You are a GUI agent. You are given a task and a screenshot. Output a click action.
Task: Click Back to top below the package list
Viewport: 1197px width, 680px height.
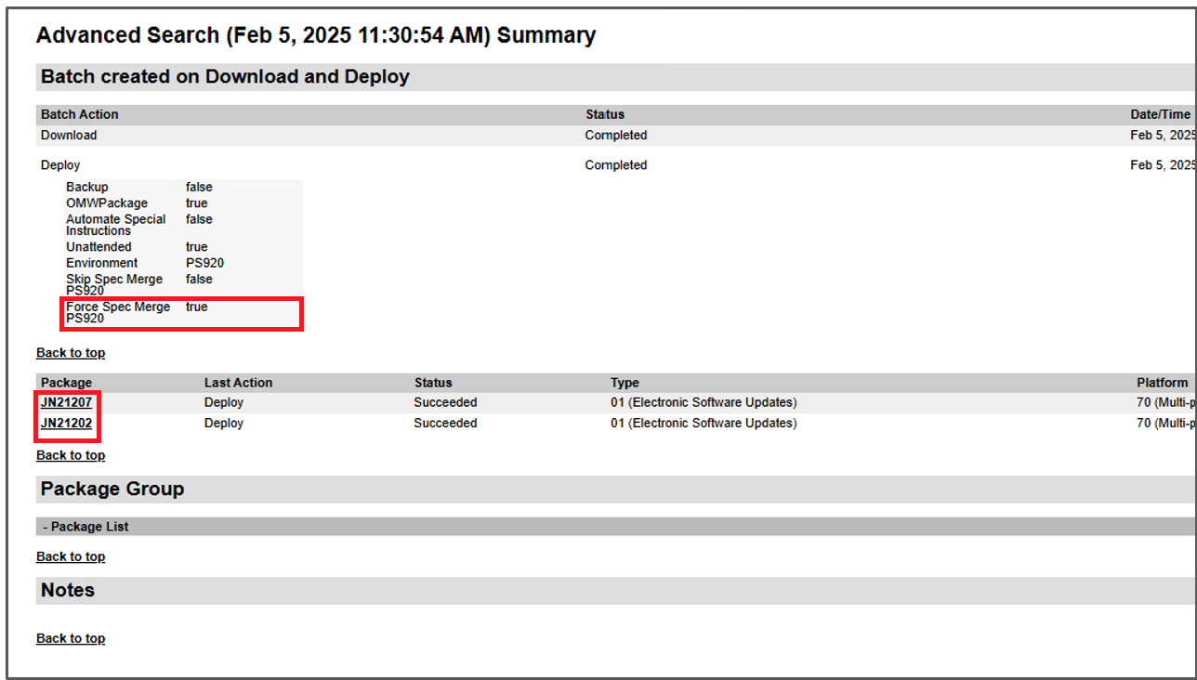(x=70, y=454)
